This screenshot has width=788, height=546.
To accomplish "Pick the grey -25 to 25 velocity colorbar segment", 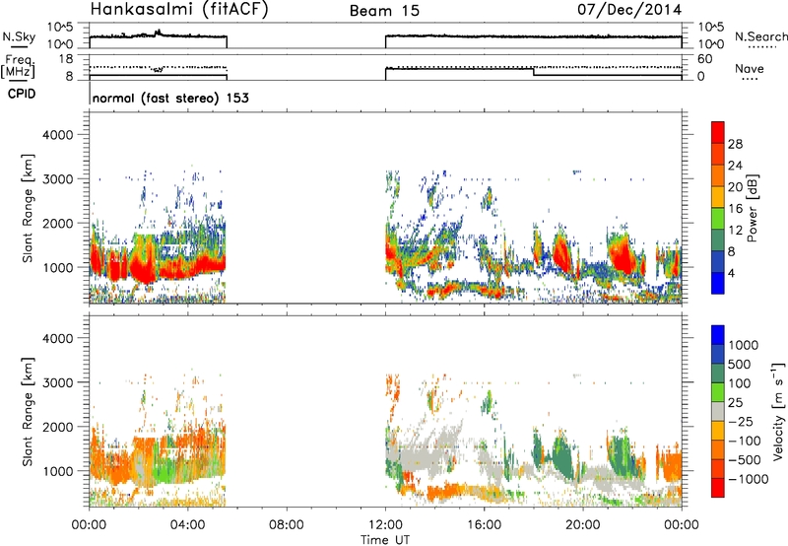I will (718, 412).
